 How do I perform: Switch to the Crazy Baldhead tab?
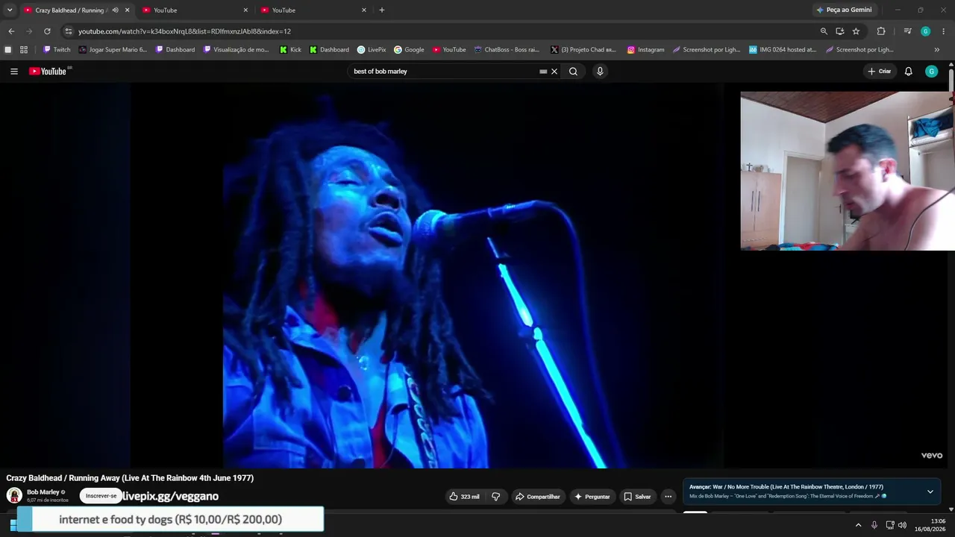click(x=71, y=10)
